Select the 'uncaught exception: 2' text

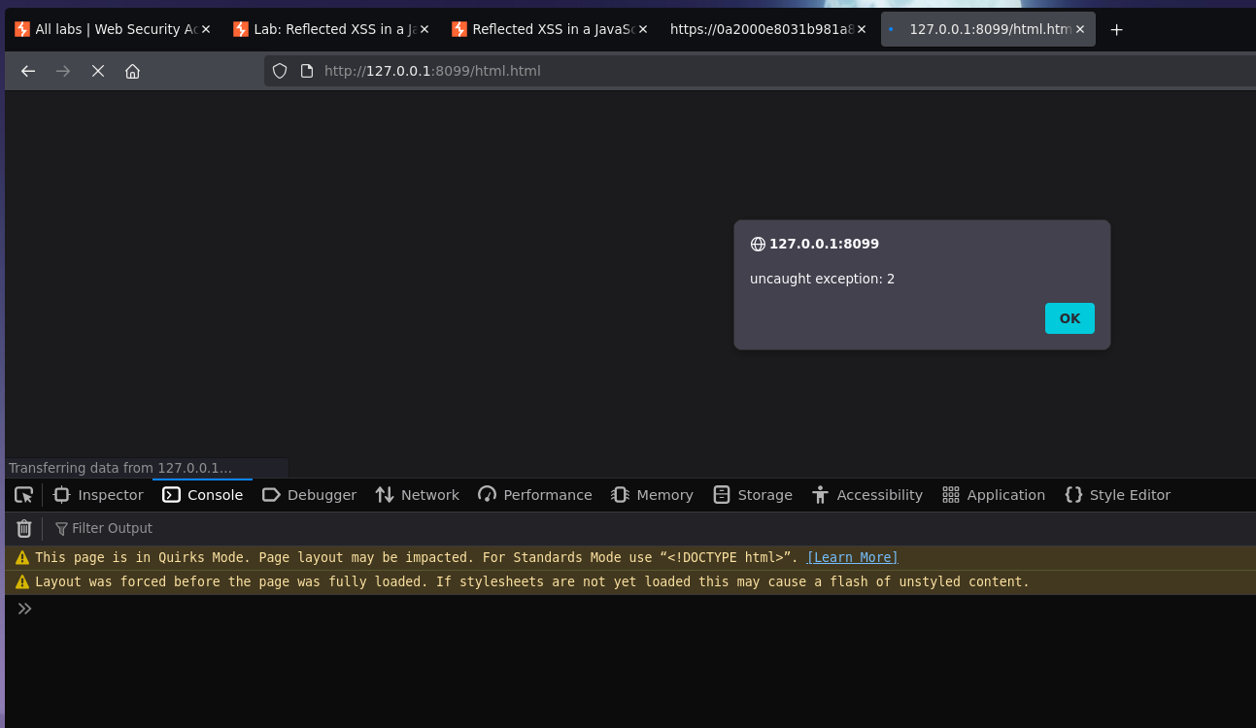[x=822, y=279]
